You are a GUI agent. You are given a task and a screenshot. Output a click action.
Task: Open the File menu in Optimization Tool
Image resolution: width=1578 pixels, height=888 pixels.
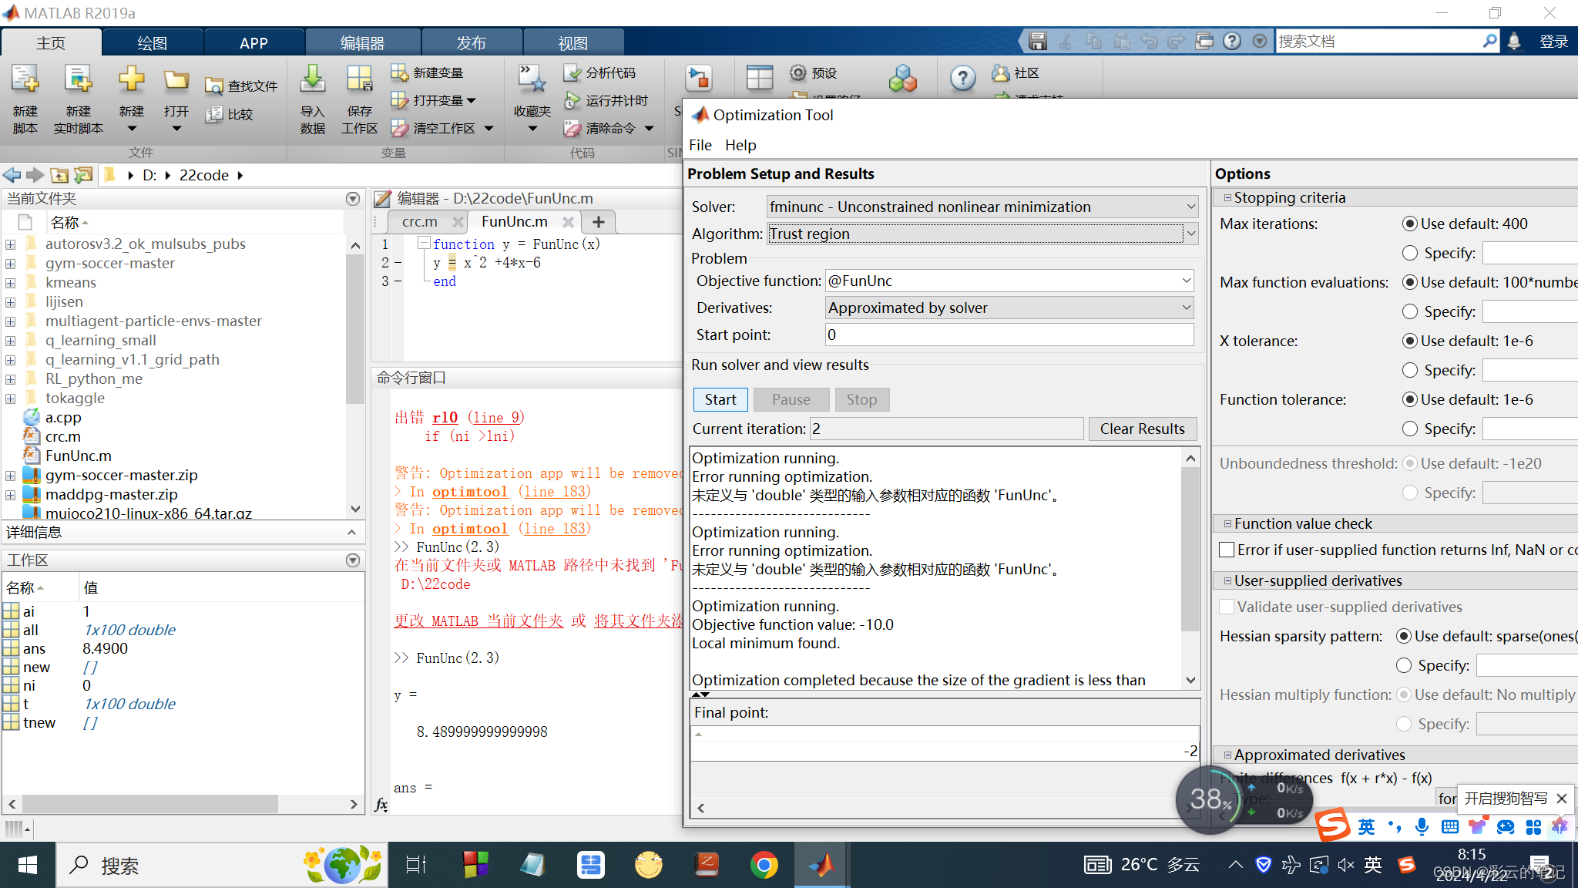coord(700,145)
